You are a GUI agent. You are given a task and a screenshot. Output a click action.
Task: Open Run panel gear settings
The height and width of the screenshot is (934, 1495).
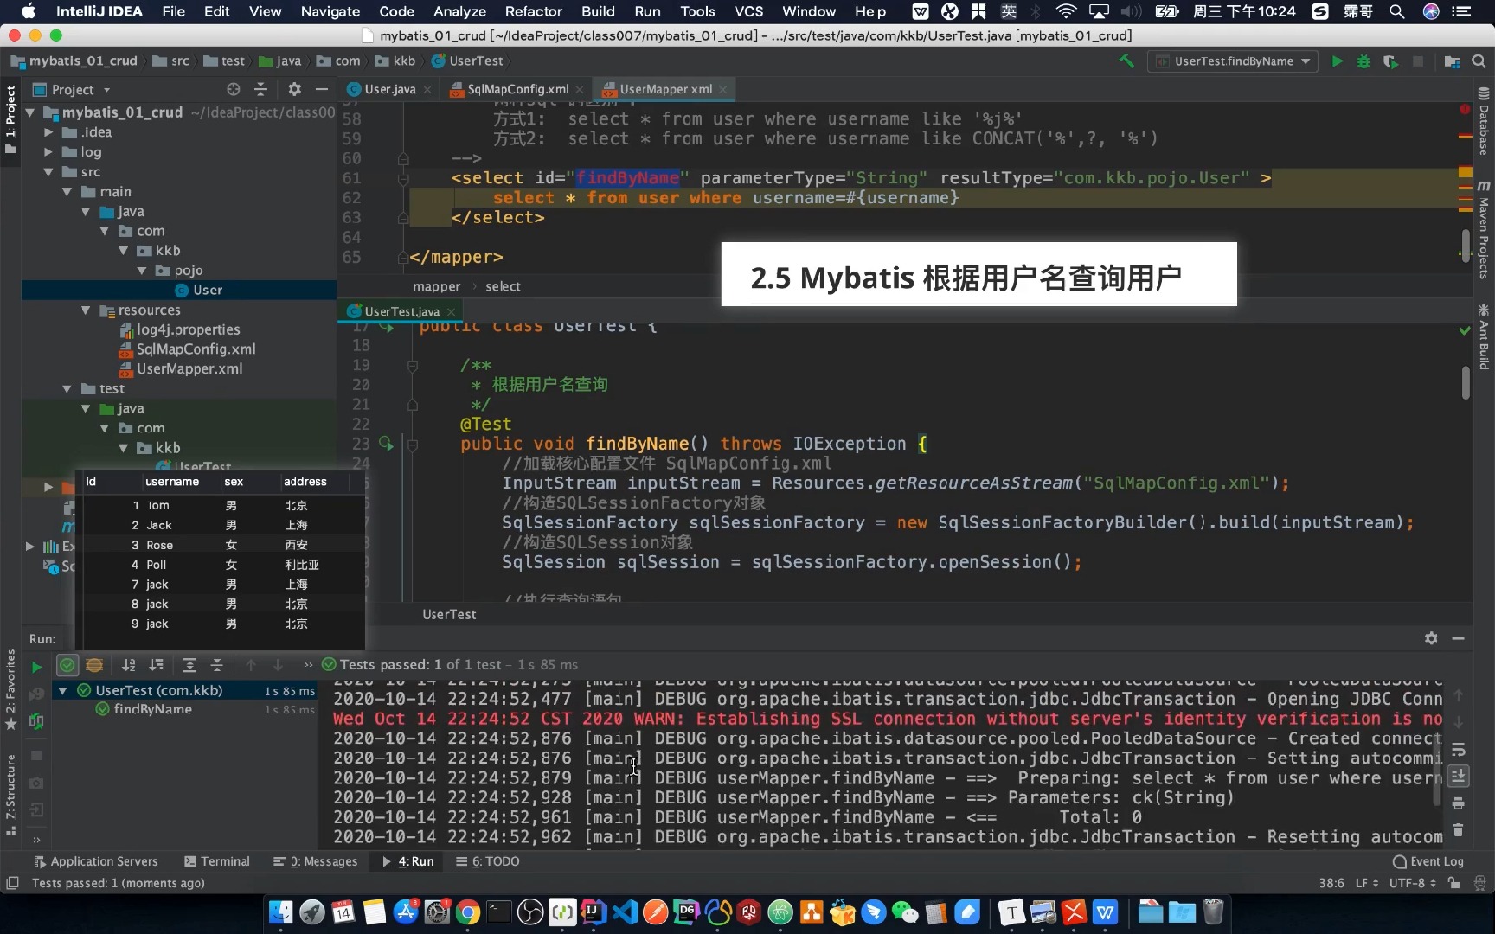pyautogui.click(x=1431, y=638)
